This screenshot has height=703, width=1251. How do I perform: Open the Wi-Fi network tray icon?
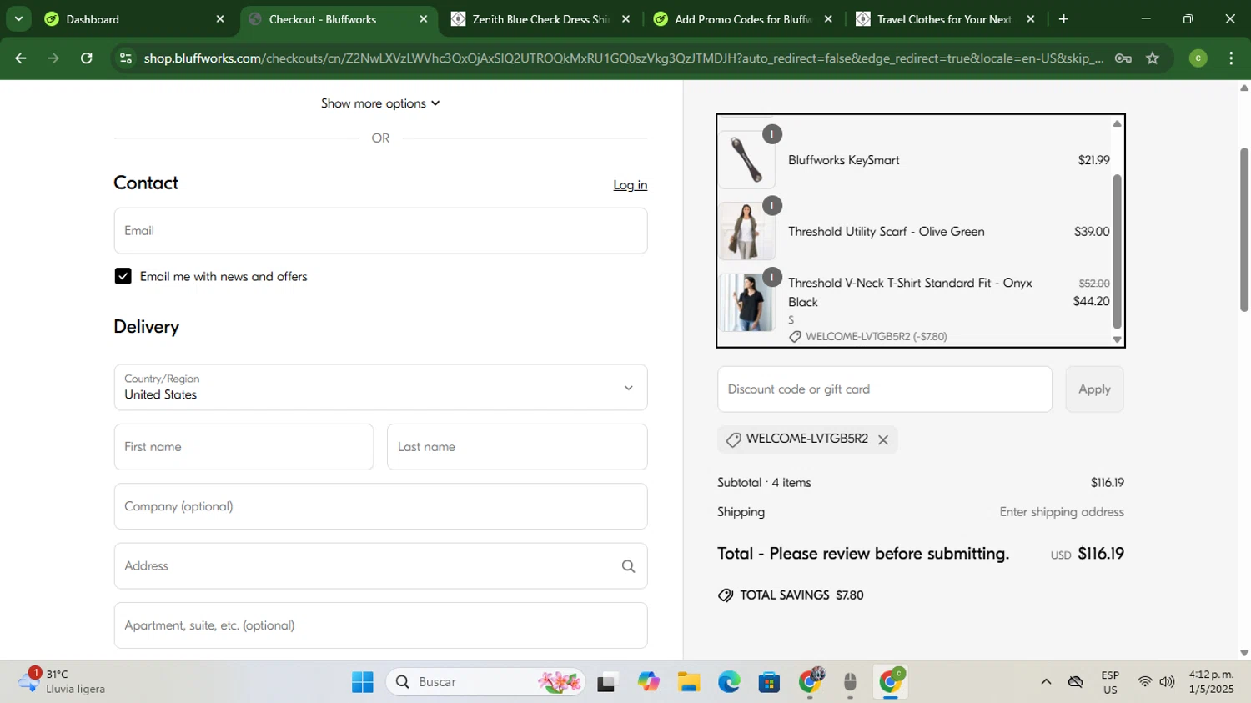(x=1144, y=682)
